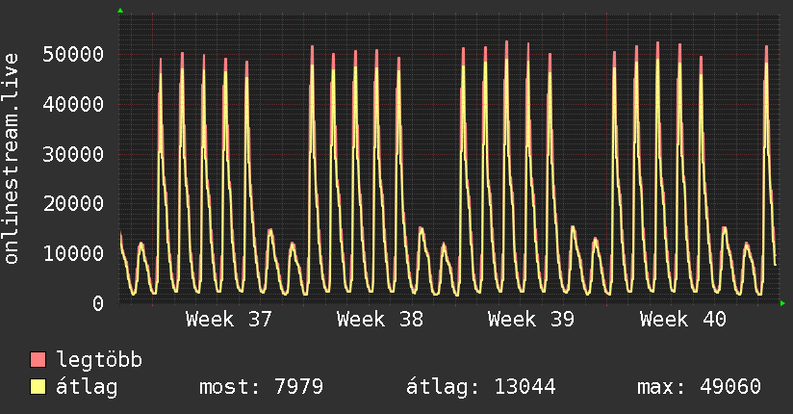Click the 10000 y-axis tick label

(73, 253)
